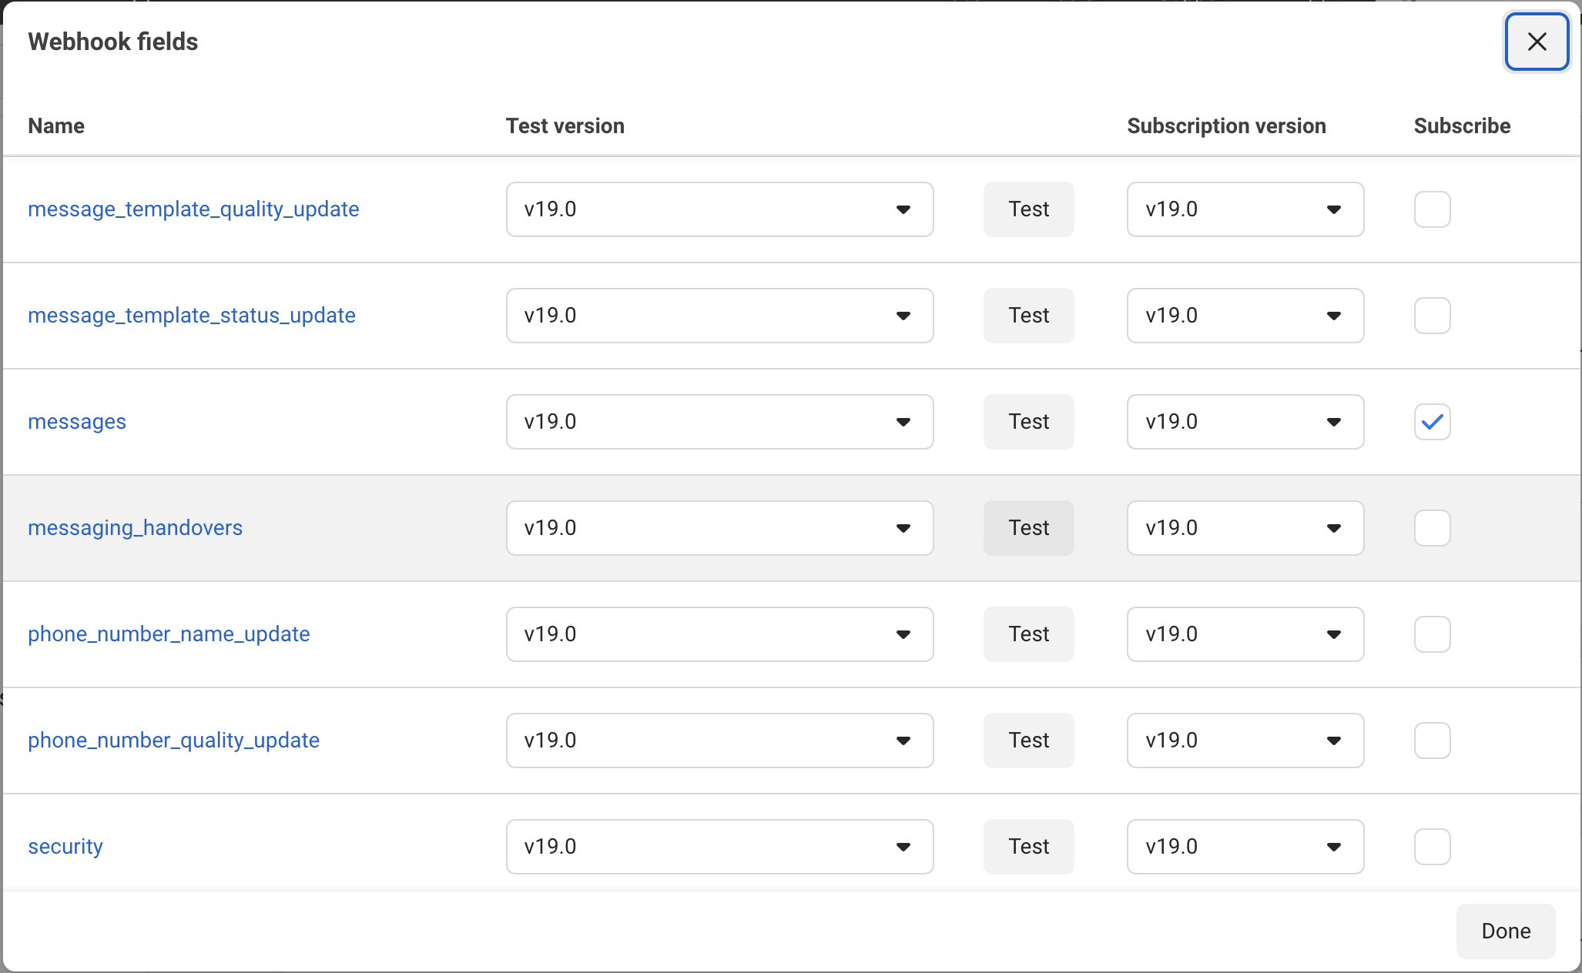
Task: Open the message_template_quality_update link
Action: (x=193, y=209)
